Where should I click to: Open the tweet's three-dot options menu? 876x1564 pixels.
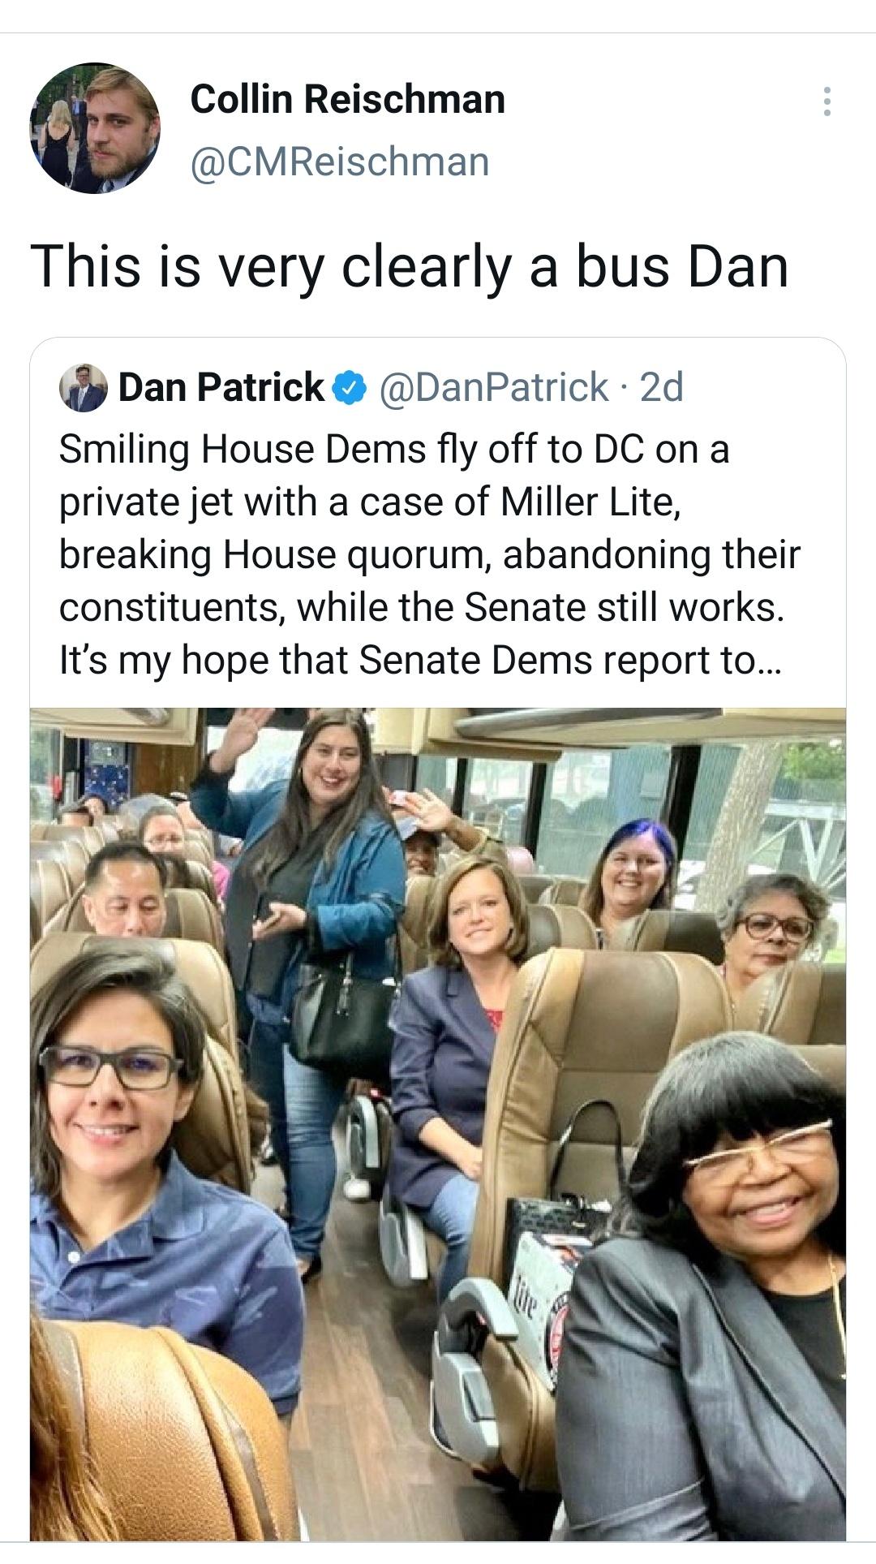pyautogui.click(x=827, y=101)
